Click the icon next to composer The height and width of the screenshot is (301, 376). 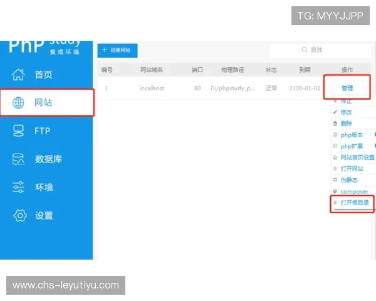click(x=335, y=191)
